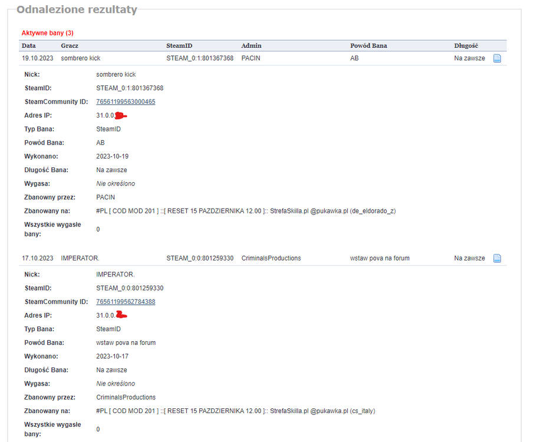This screenshot has height=442, width=534.
Task: Open details icon for IMPERATOR. ban
Action: (x=497, y=258)
